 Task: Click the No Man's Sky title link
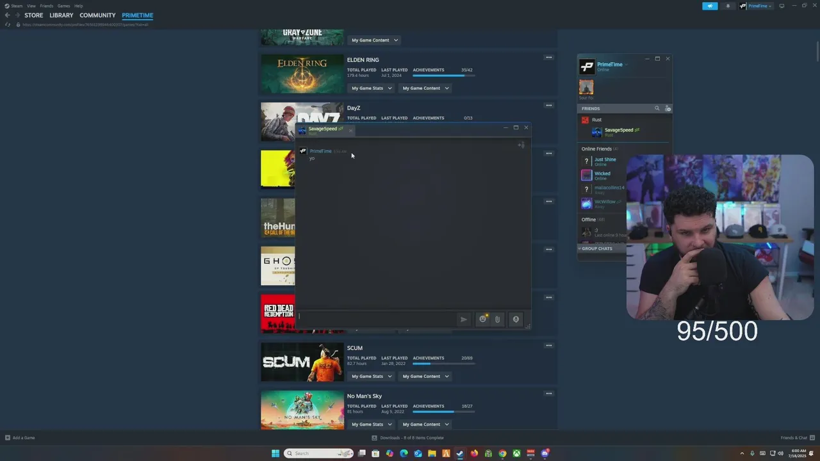coord(365,396)
